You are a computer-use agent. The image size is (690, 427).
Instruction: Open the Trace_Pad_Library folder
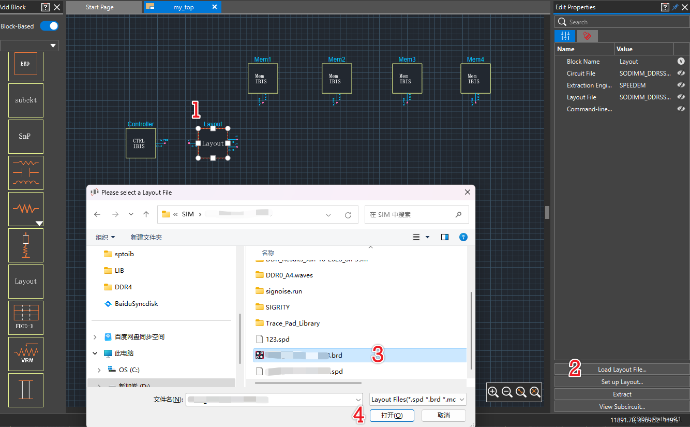[288, 323]
